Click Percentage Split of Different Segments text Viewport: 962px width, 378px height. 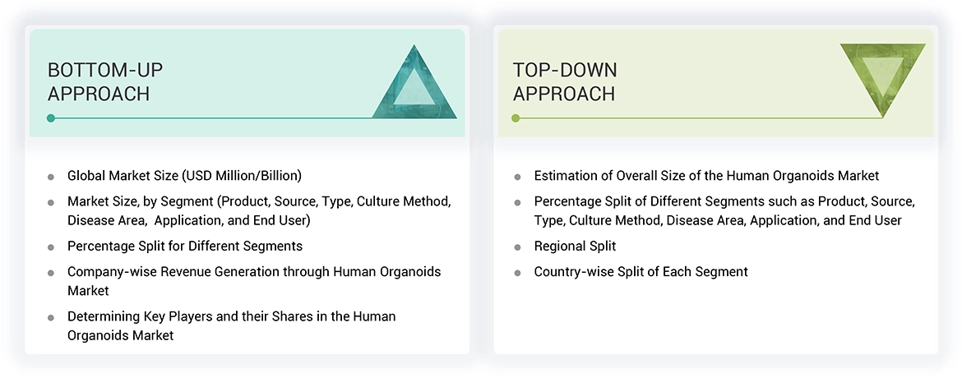[724, 210]
